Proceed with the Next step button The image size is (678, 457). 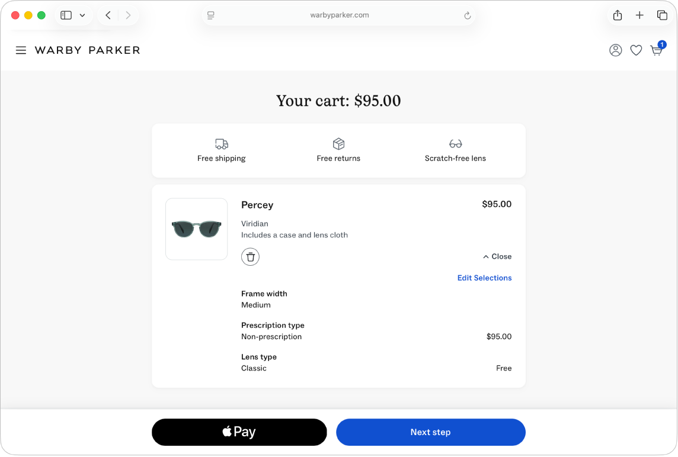(430, 432)
